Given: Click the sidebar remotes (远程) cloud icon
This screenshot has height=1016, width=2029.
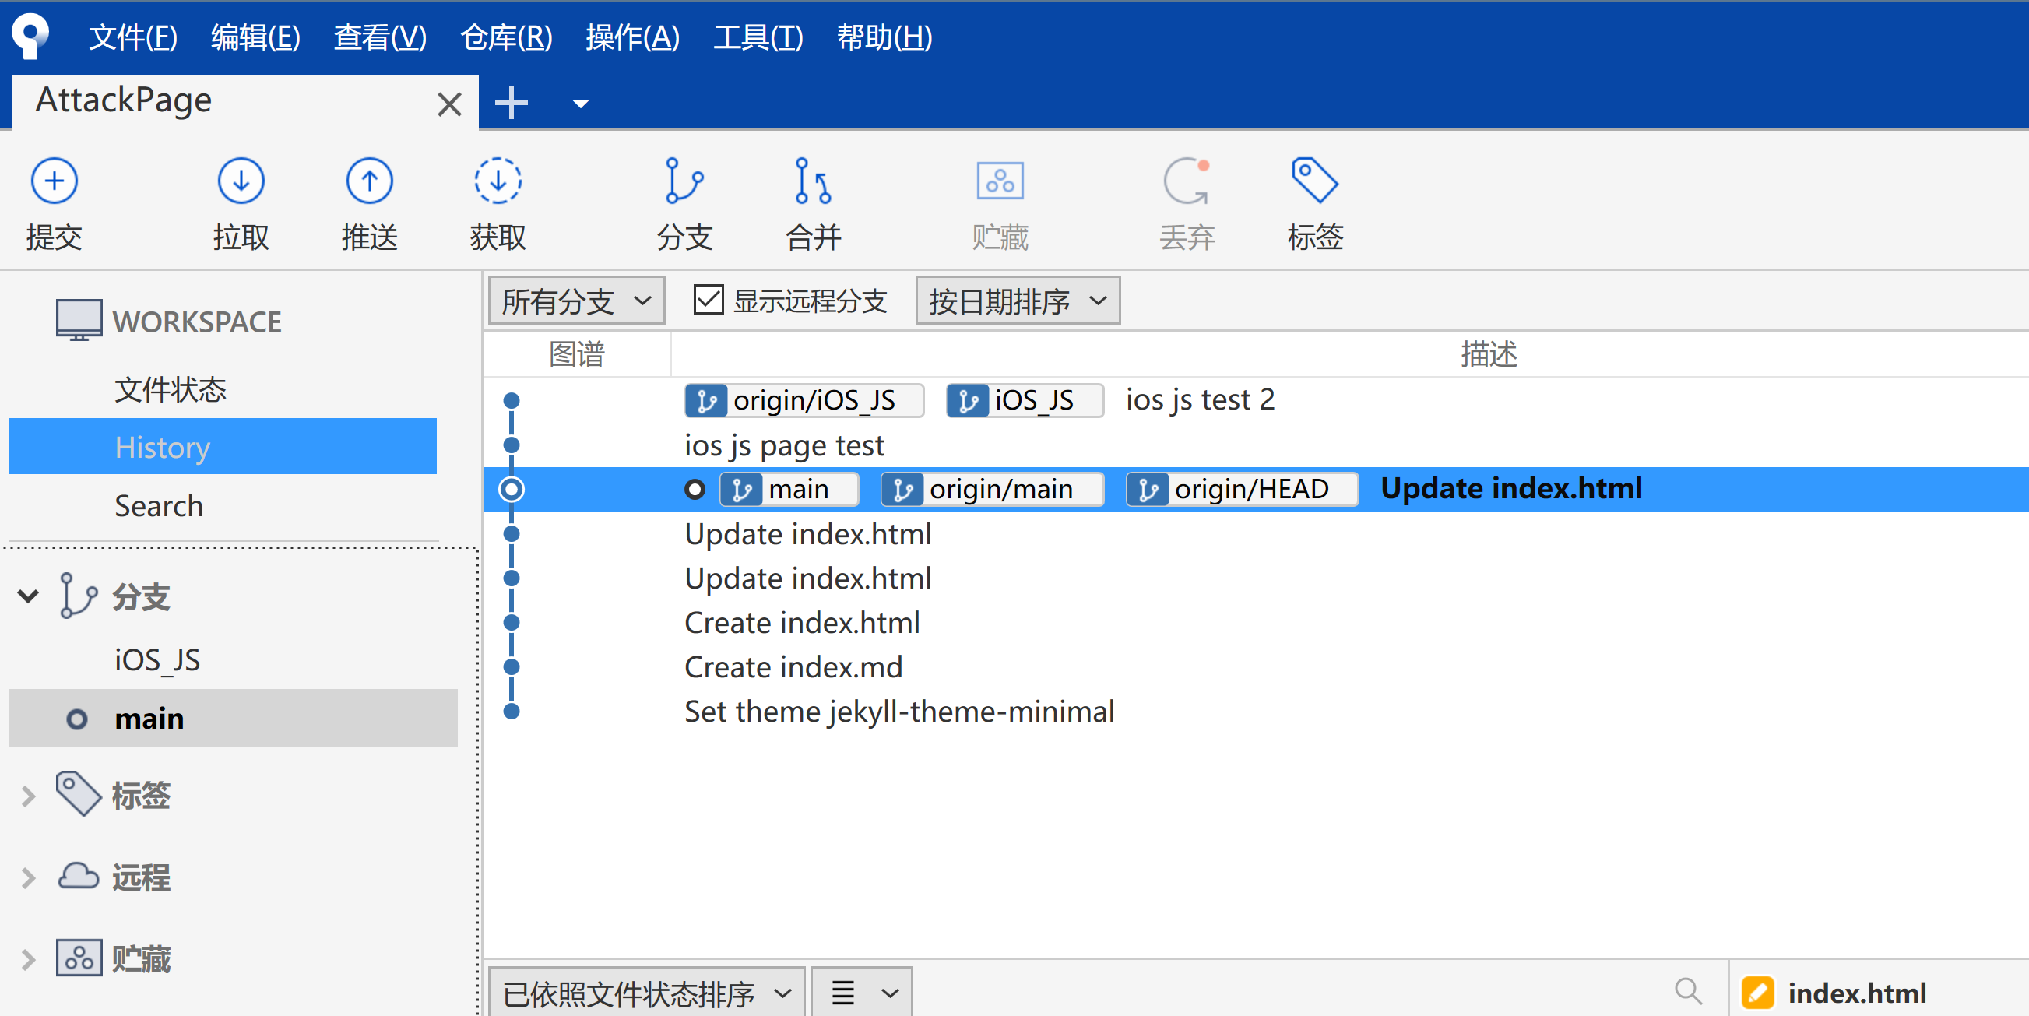Looking at the screenshot, I should pos(78,876).
